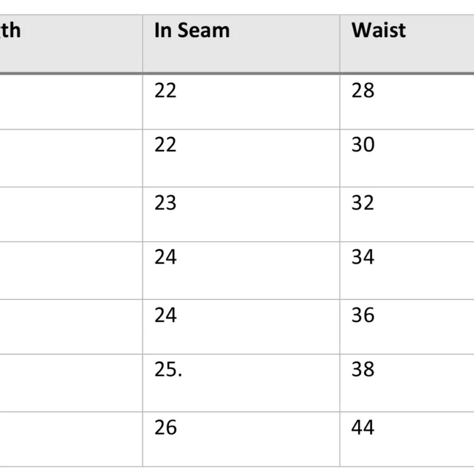Click the In Seam cell containing 26

coord(165,428)
